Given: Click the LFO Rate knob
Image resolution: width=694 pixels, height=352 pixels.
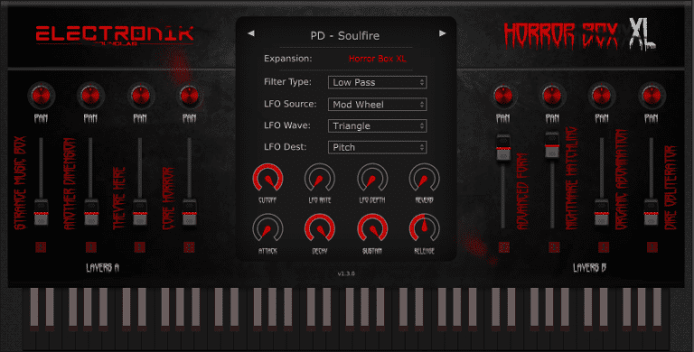Looking at the screenshot, I should [x=320, y=179].
